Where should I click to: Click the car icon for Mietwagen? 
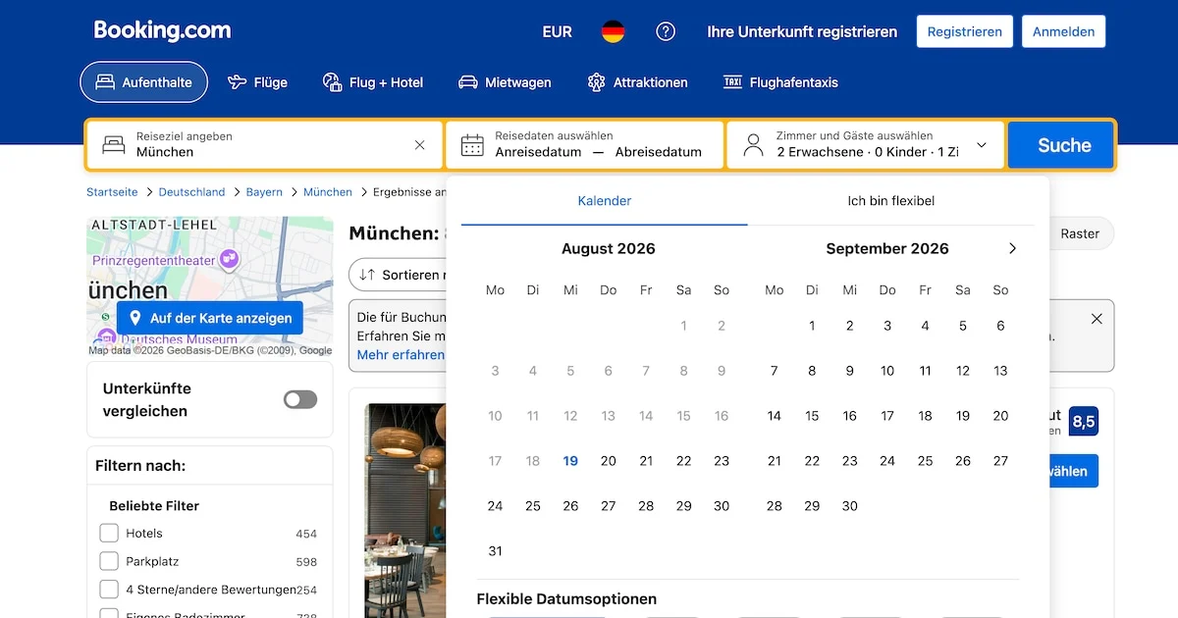[x=468, y=82]
